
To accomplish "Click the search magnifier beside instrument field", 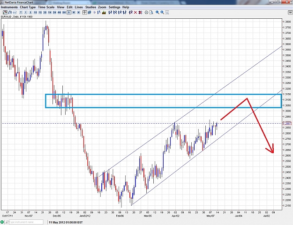I will point(7,222).
